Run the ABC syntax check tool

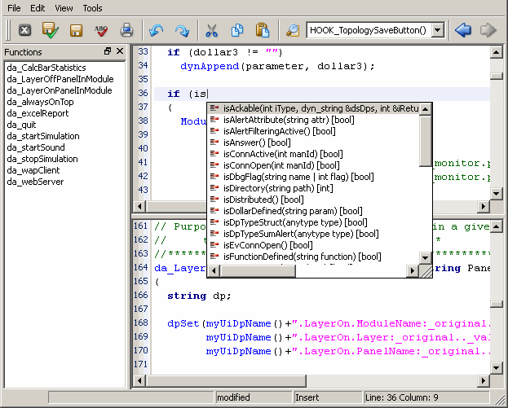101,30
